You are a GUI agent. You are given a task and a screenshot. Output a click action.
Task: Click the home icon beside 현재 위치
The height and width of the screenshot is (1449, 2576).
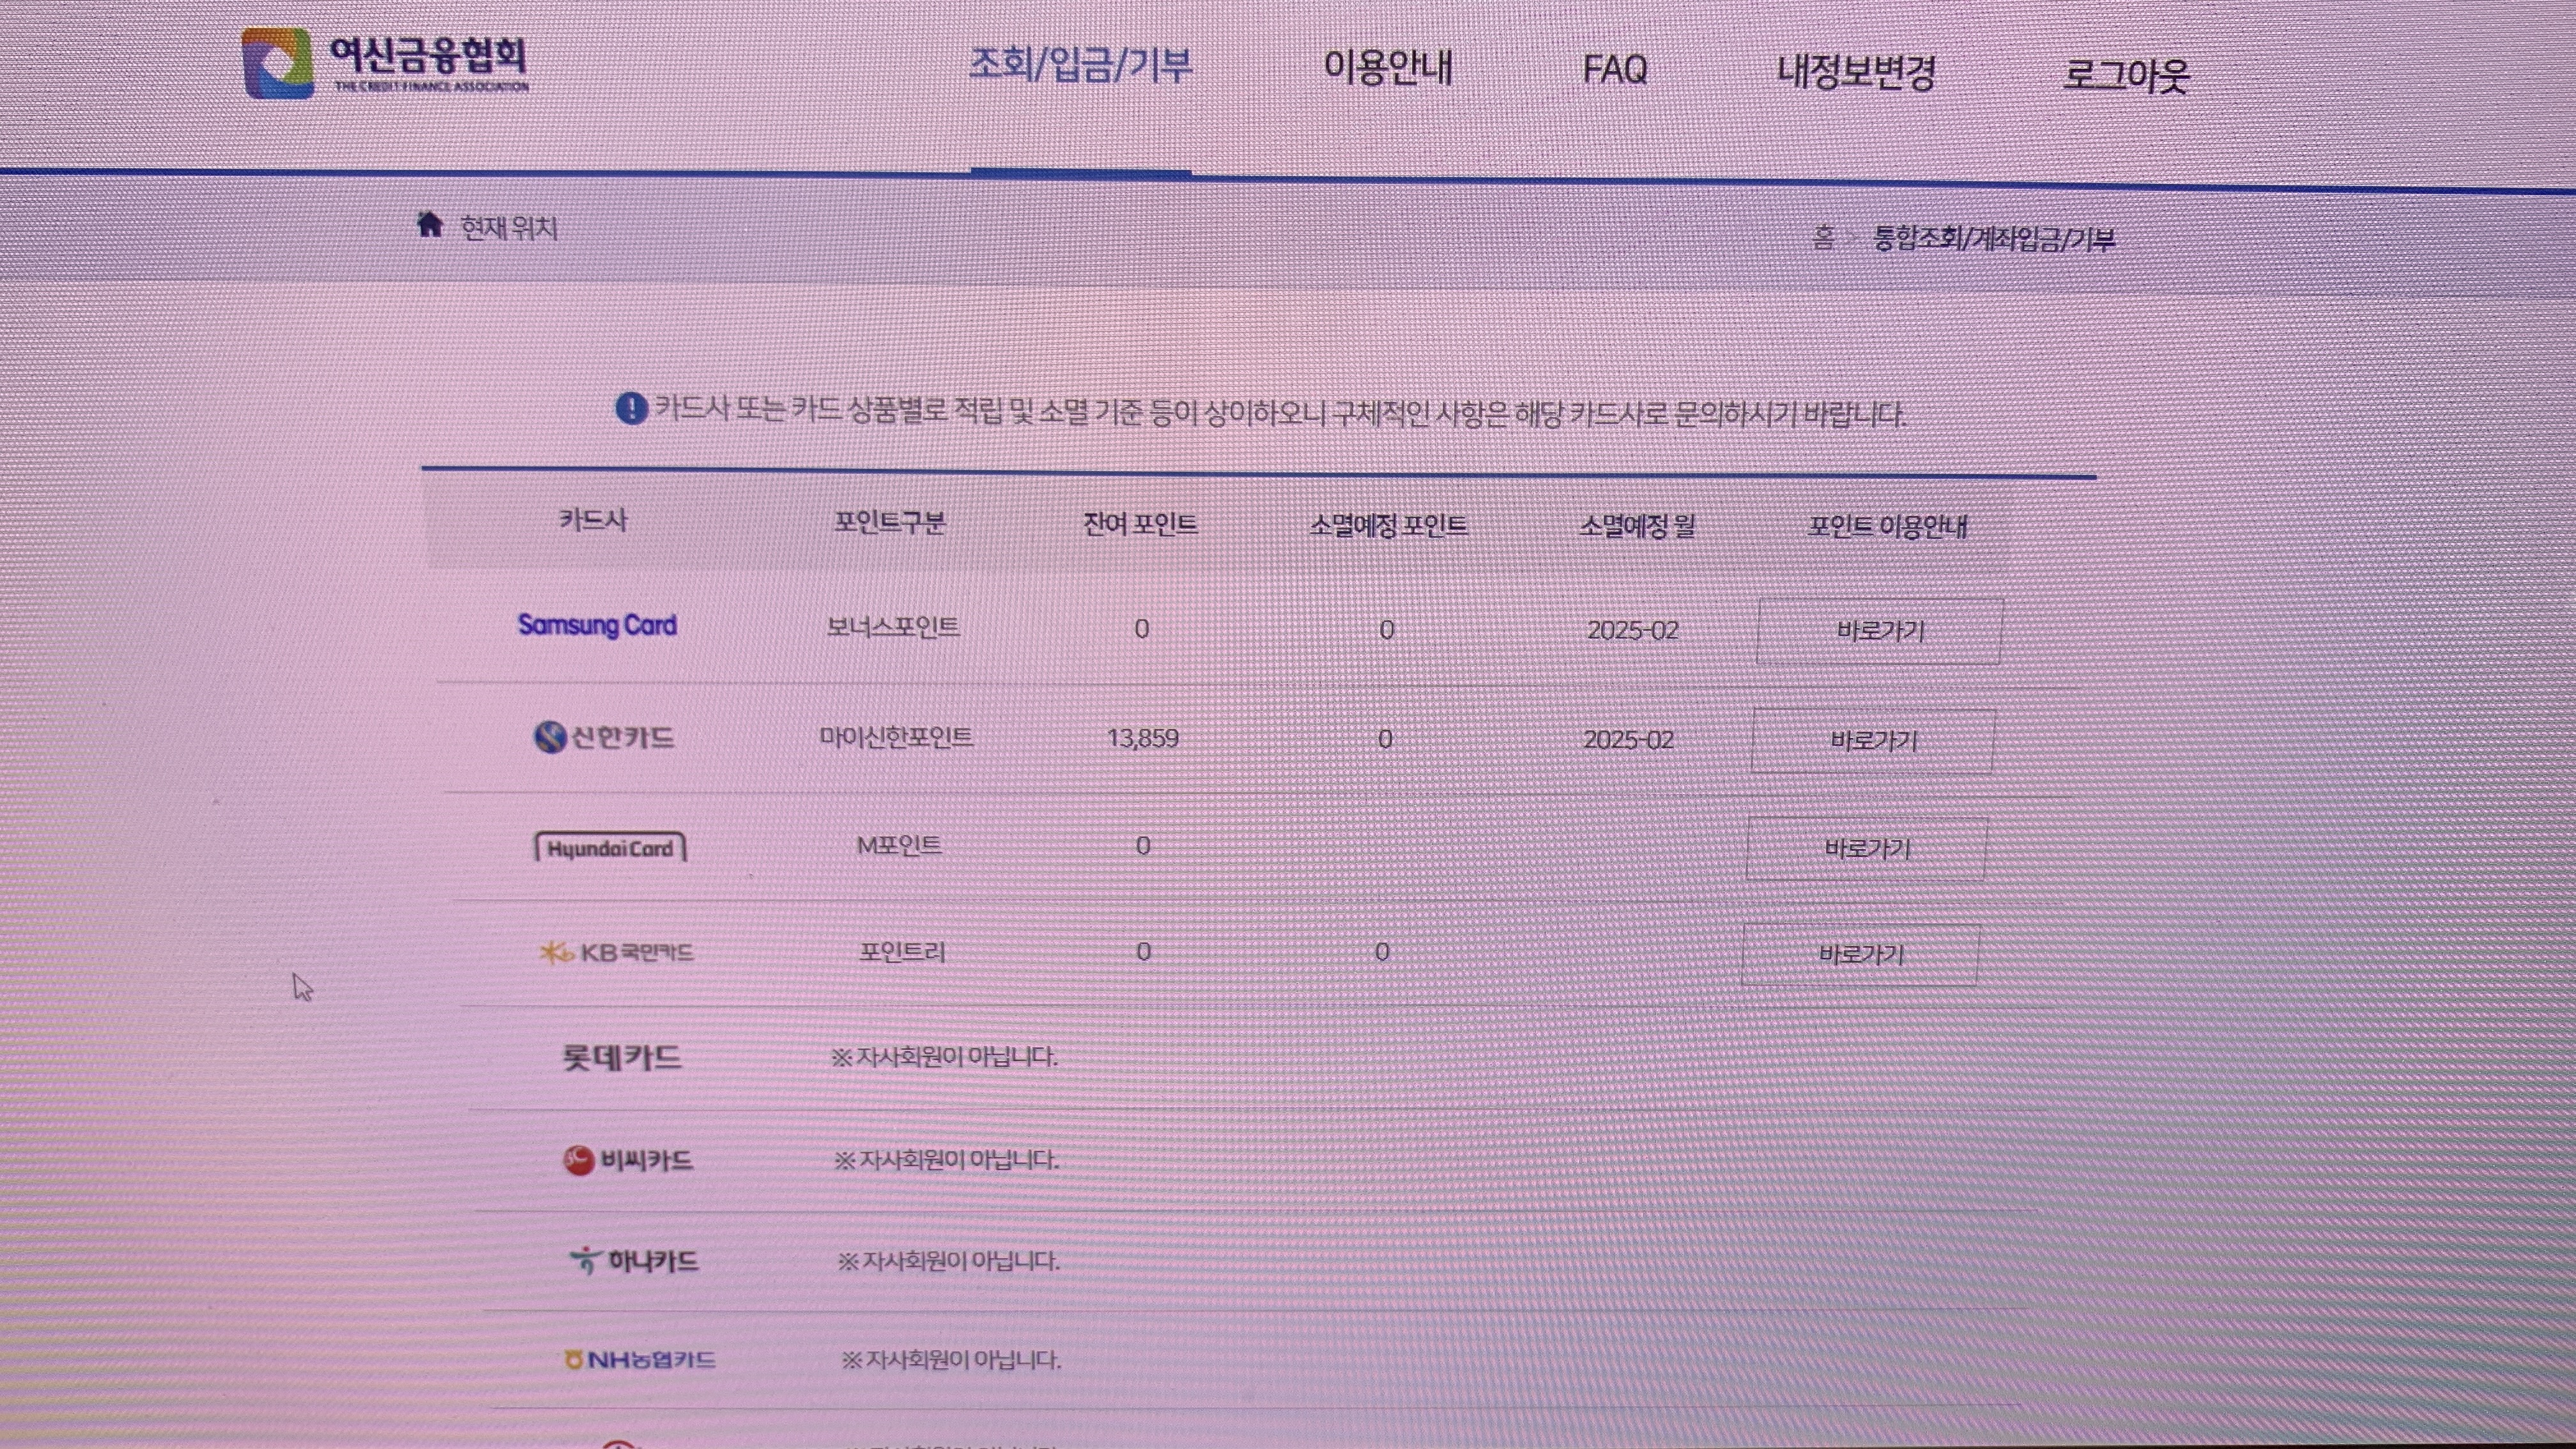(430, 225)
